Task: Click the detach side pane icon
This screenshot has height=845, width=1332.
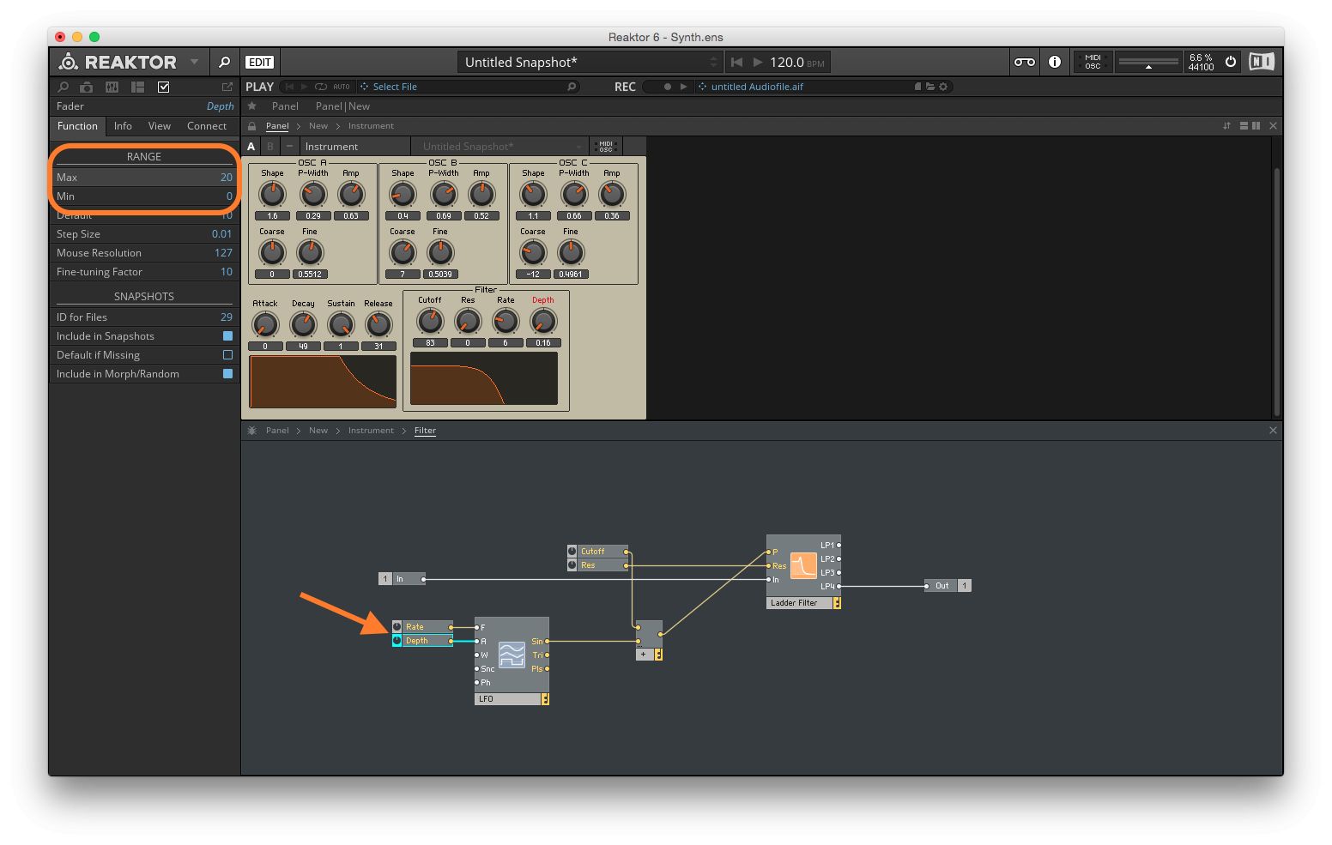Action: (227, 87)
